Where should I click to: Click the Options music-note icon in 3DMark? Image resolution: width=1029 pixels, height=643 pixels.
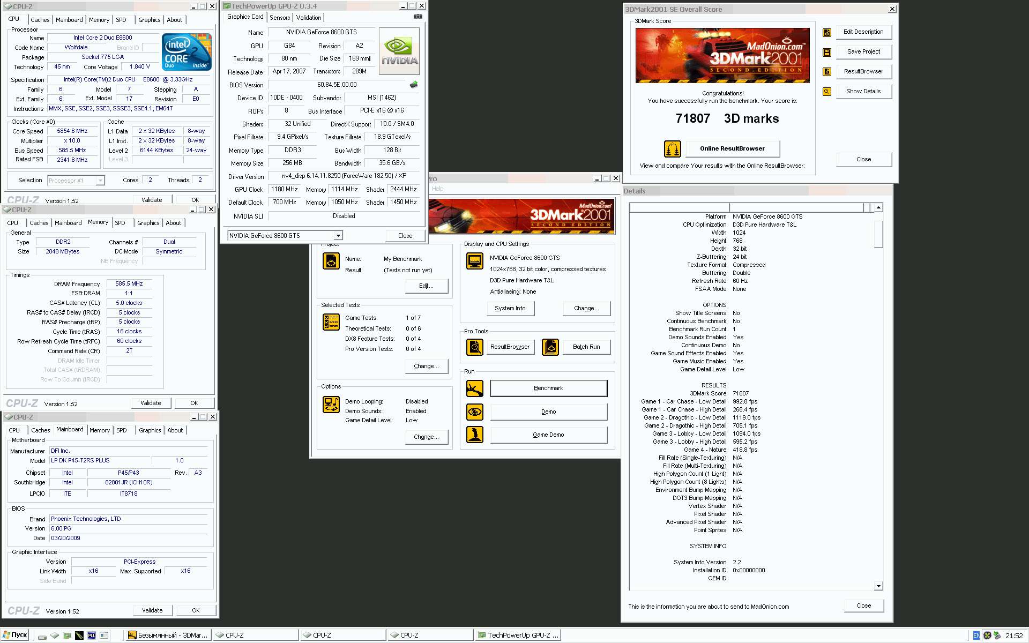(x=331, y=405)
